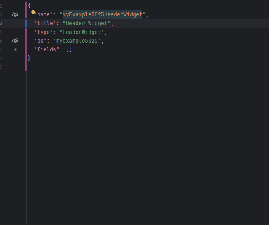Image resolution: width=269 pixels, height=225 pixels.
Task: Click line number 3 in the gutter
Action: coord(1,23)
